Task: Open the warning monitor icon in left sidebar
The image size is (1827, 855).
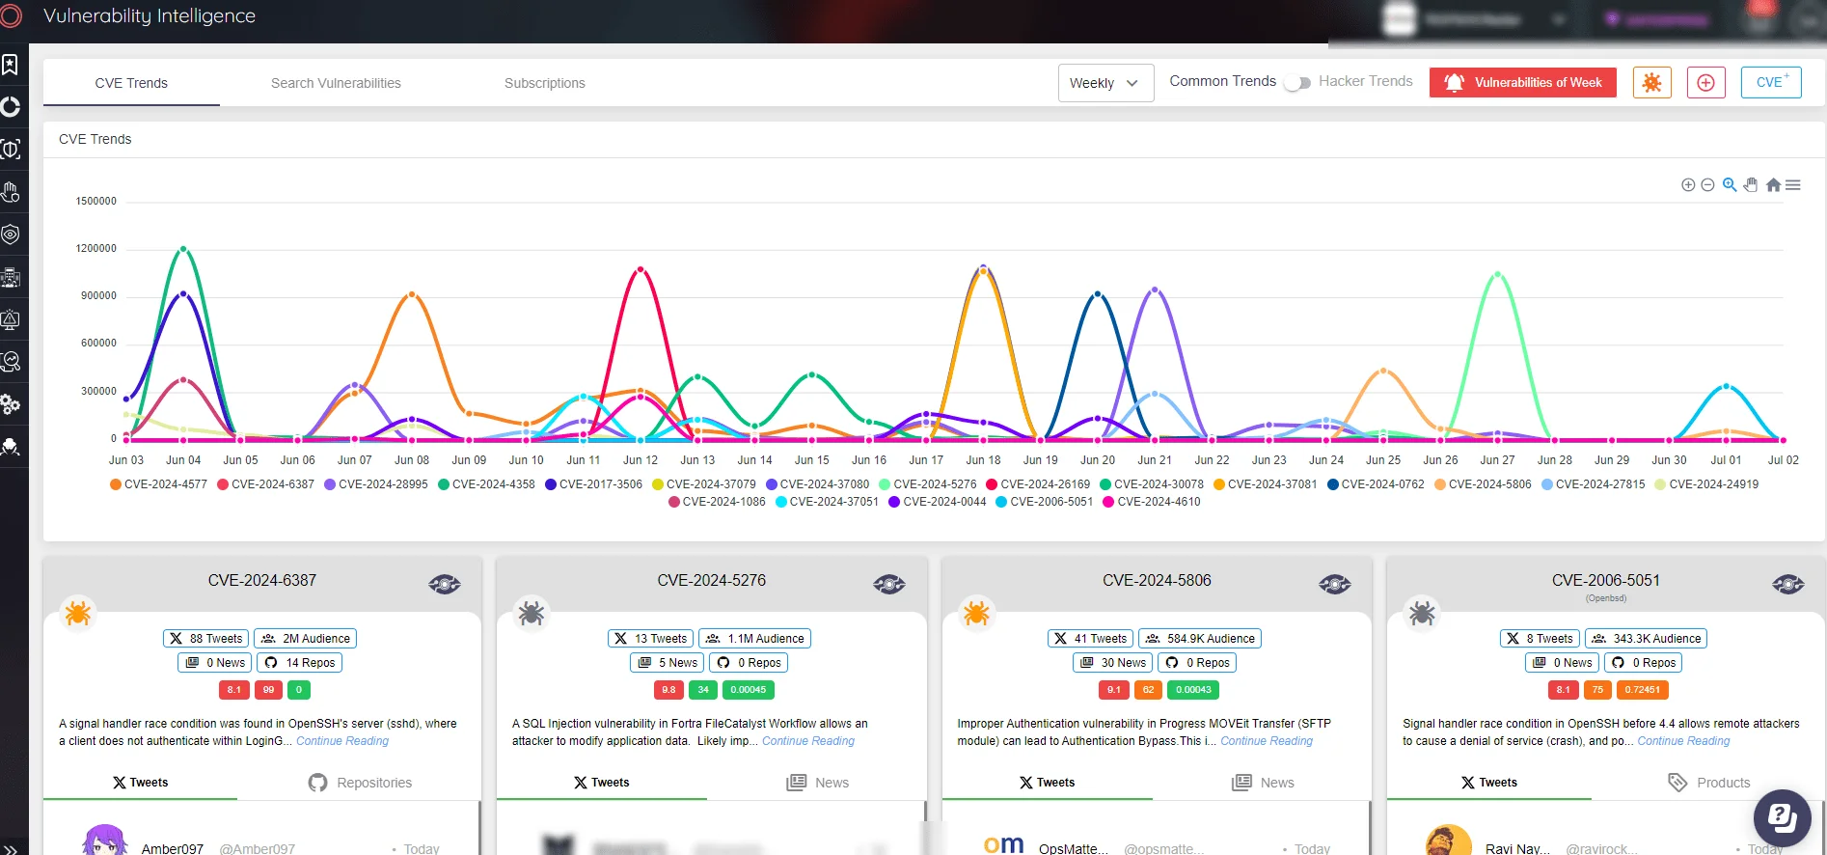Action: coord(10,319)
